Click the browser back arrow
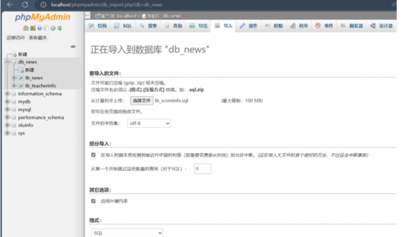Viewport: 403px width, 237px height. (x=10, y=5)
